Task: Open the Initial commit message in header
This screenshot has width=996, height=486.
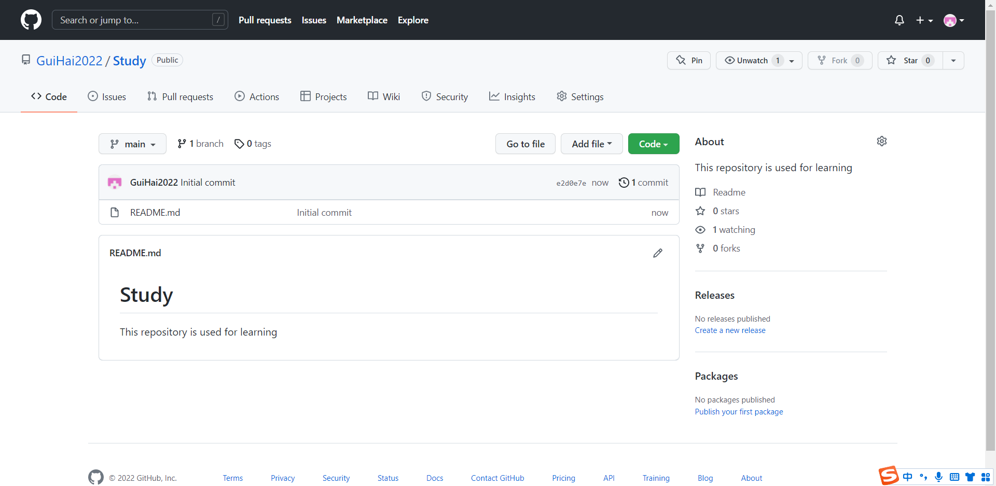Action: pyautogui.click(x=208, y=183)
